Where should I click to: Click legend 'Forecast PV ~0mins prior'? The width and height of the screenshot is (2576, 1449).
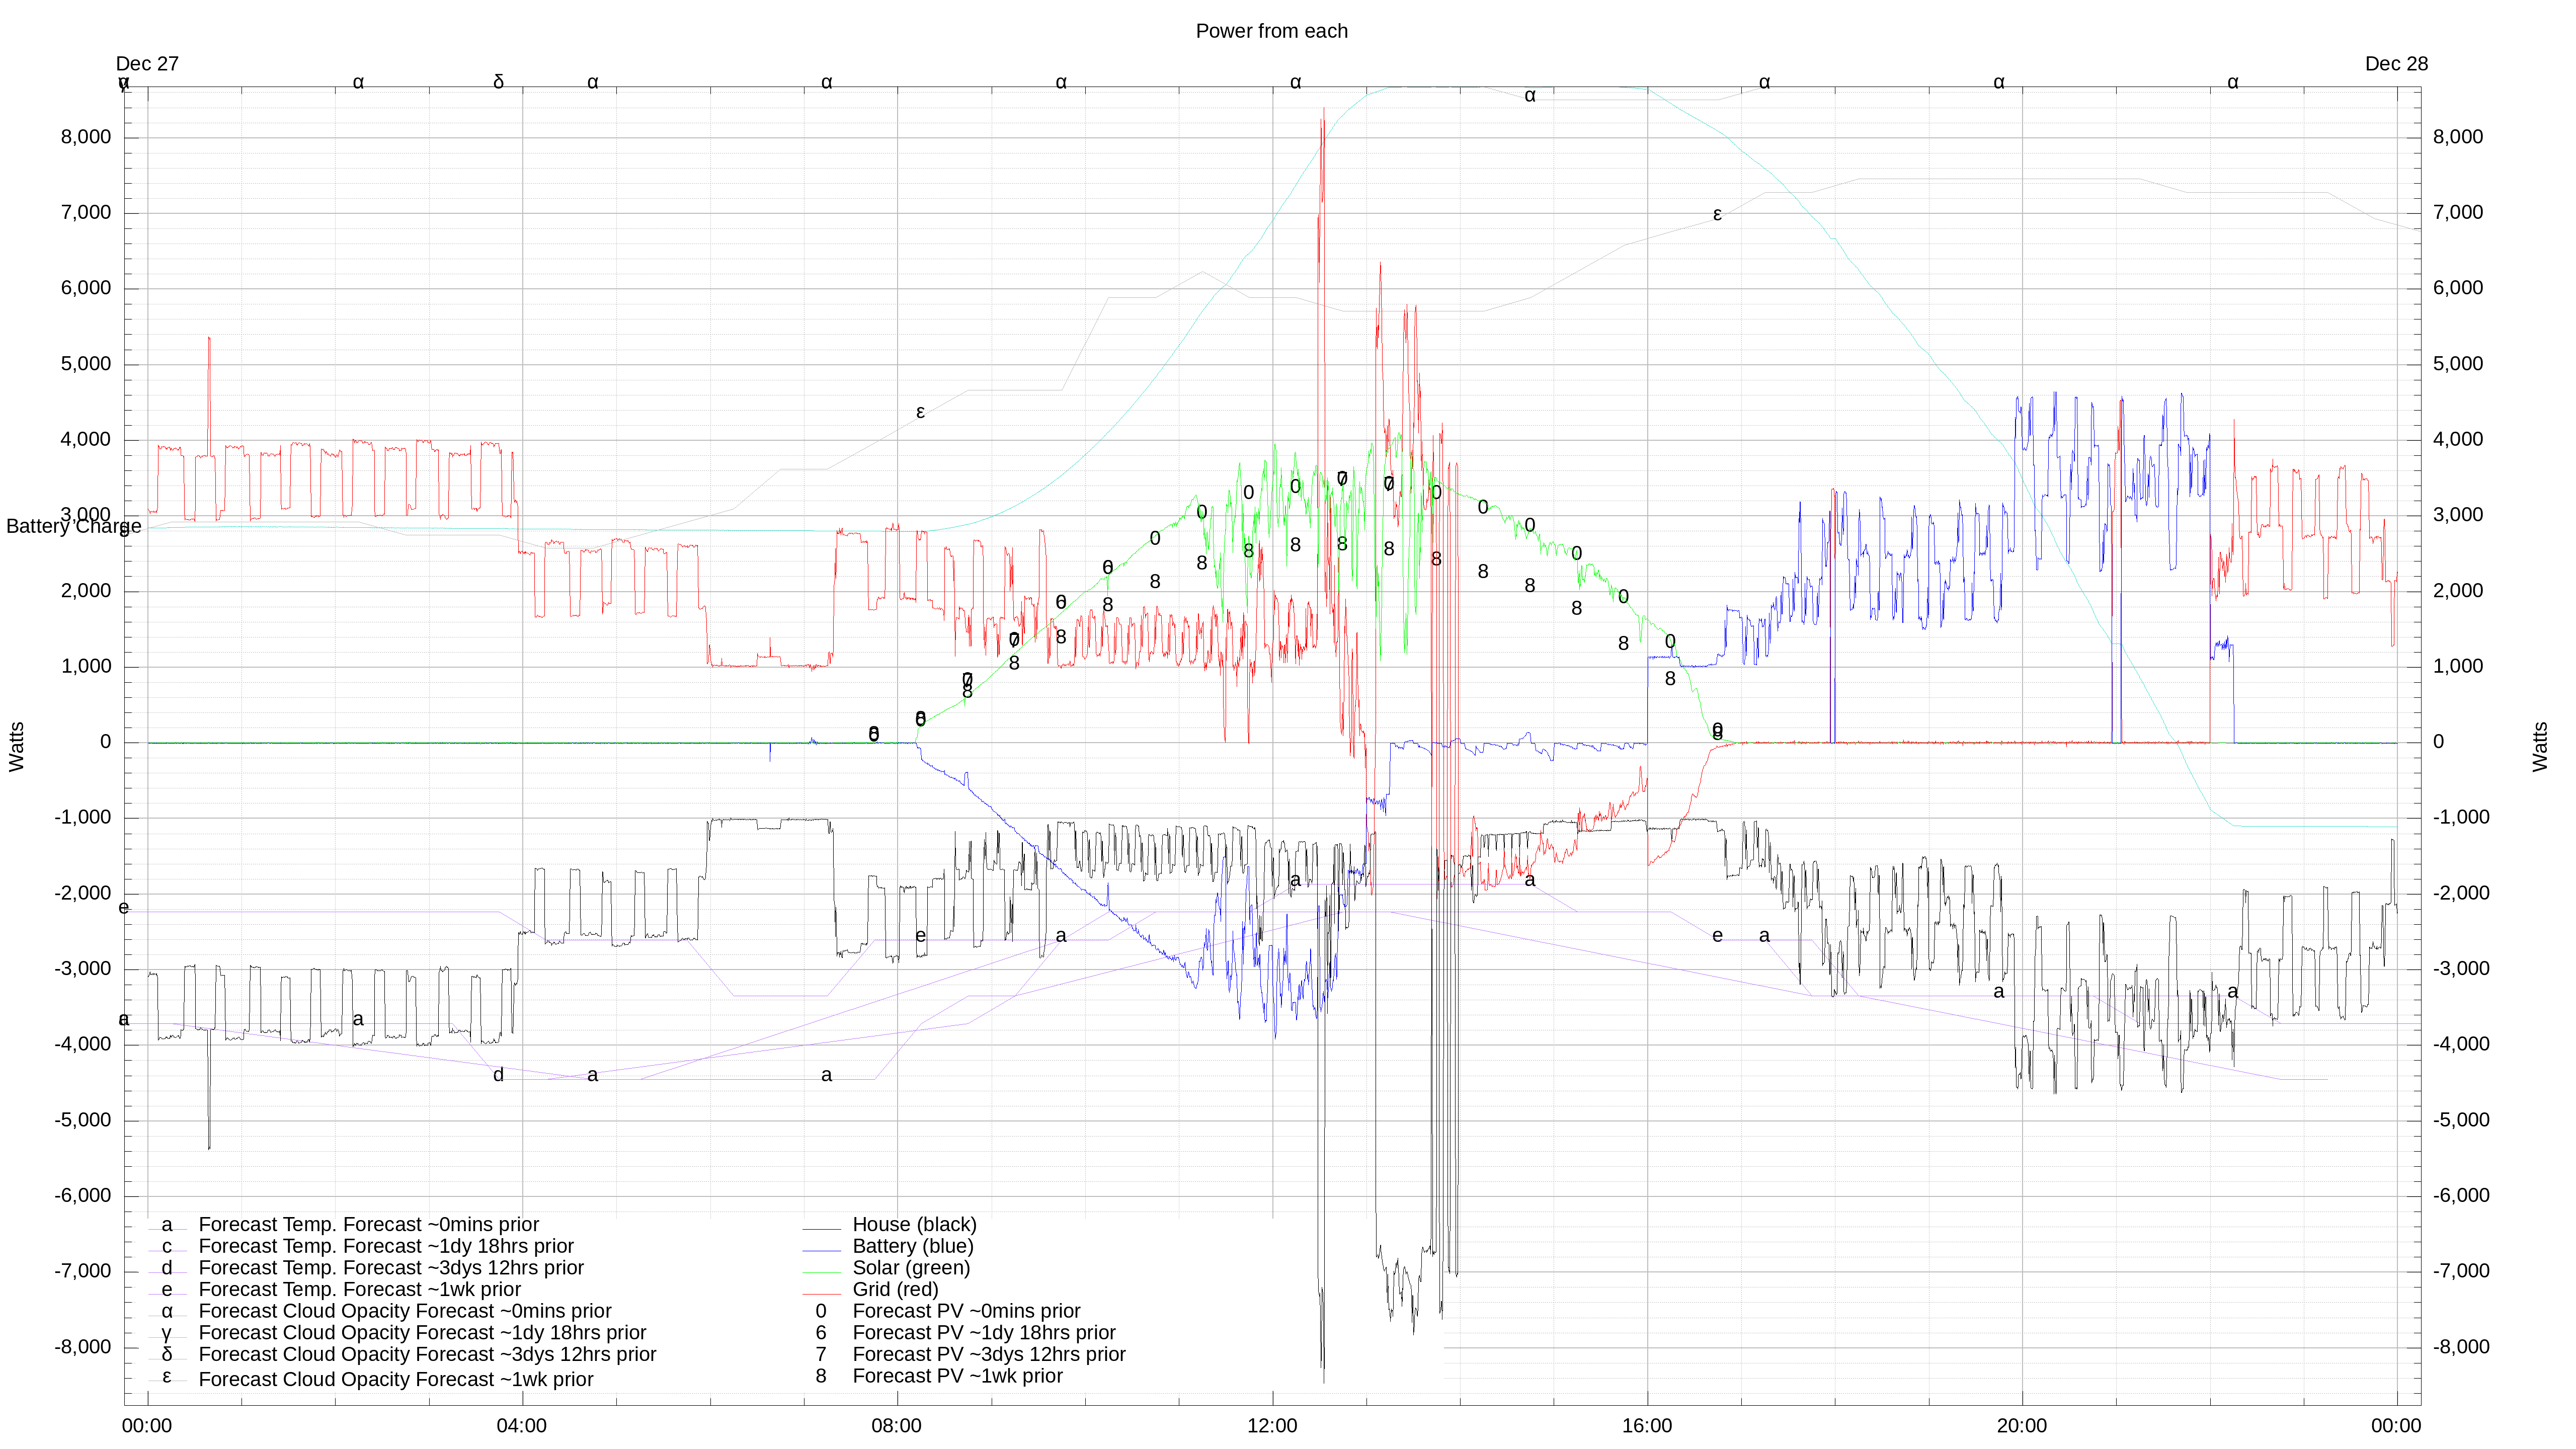[966, 1311]
